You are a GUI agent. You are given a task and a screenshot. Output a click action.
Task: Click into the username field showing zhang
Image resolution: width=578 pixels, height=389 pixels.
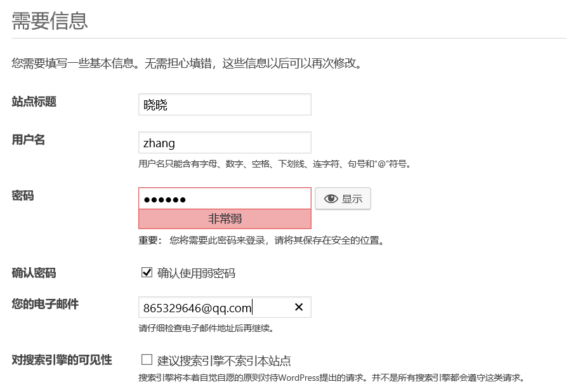225,142
